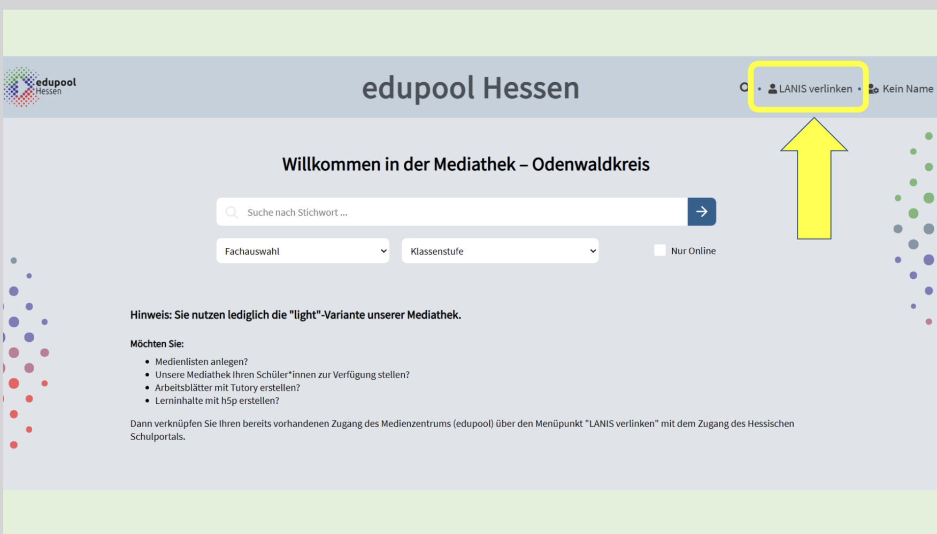
Task: Select LANIS verlinken in the header menu
Action: coord(815,89)
